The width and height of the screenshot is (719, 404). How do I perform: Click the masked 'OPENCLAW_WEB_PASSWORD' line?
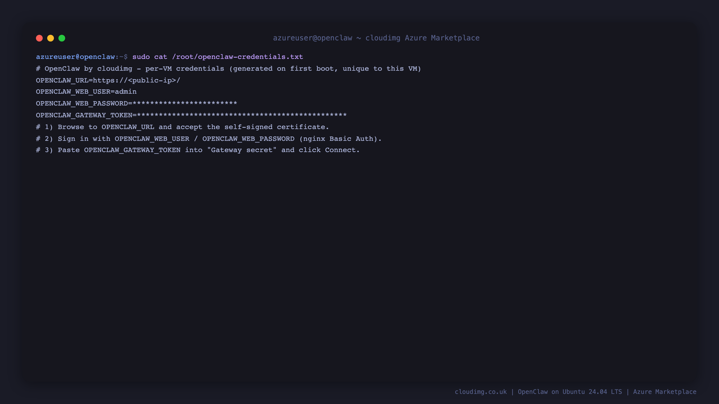pyautogui.click(x=136, y=103)
